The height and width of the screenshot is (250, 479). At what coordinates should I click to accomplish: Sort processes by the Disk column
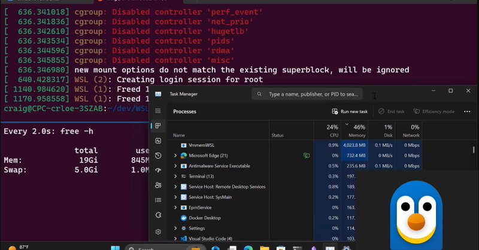point(381,131)
